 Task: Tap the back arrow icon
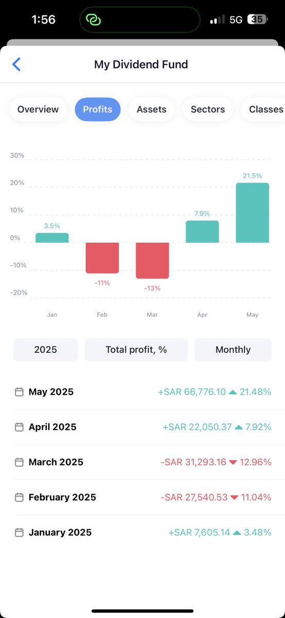tap(16, 64)
